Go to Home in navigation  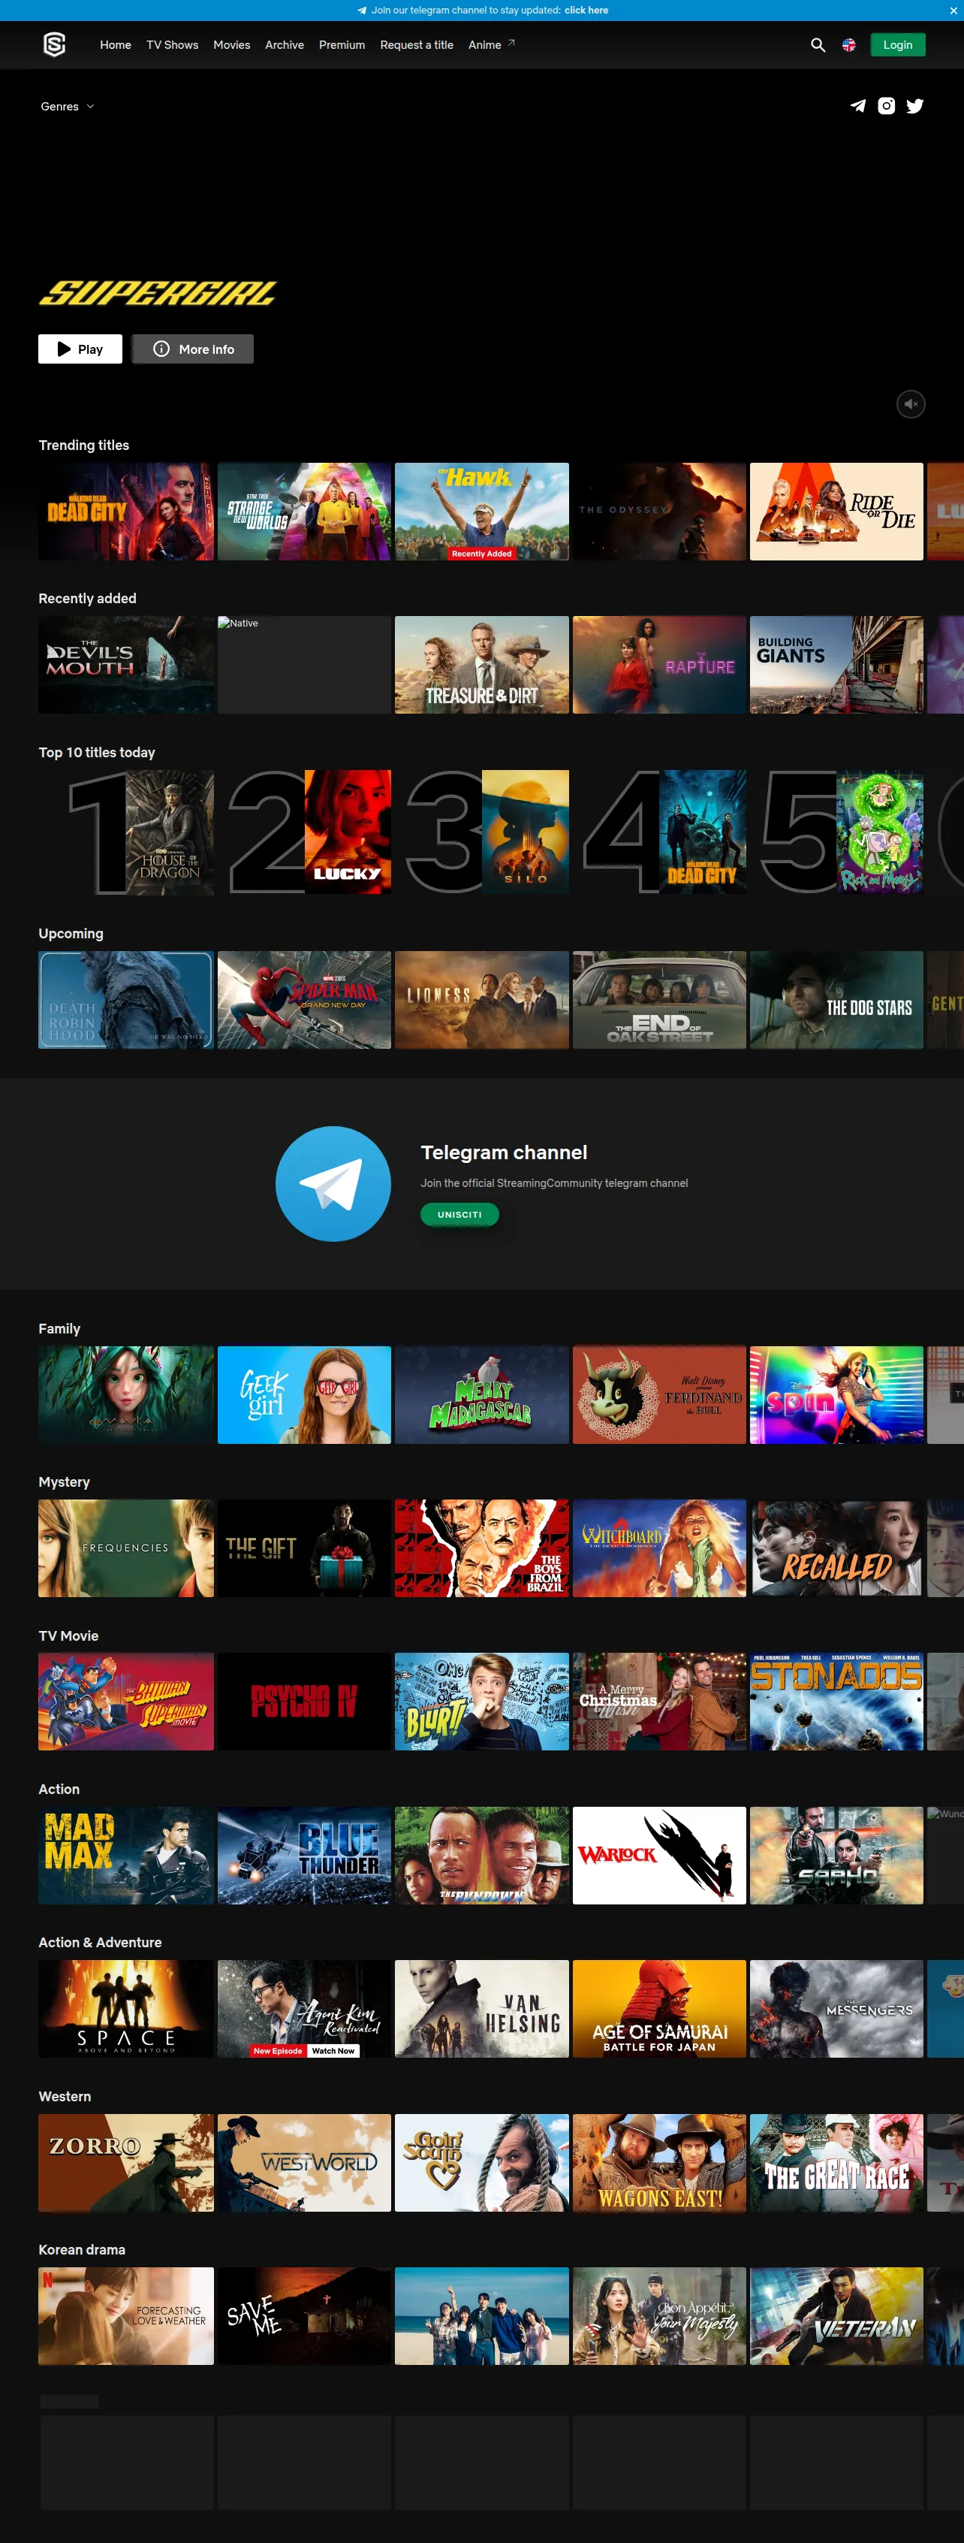(x=116, y=45)
